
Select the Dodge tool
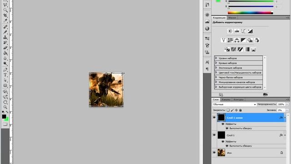click(x=5, y=64)
